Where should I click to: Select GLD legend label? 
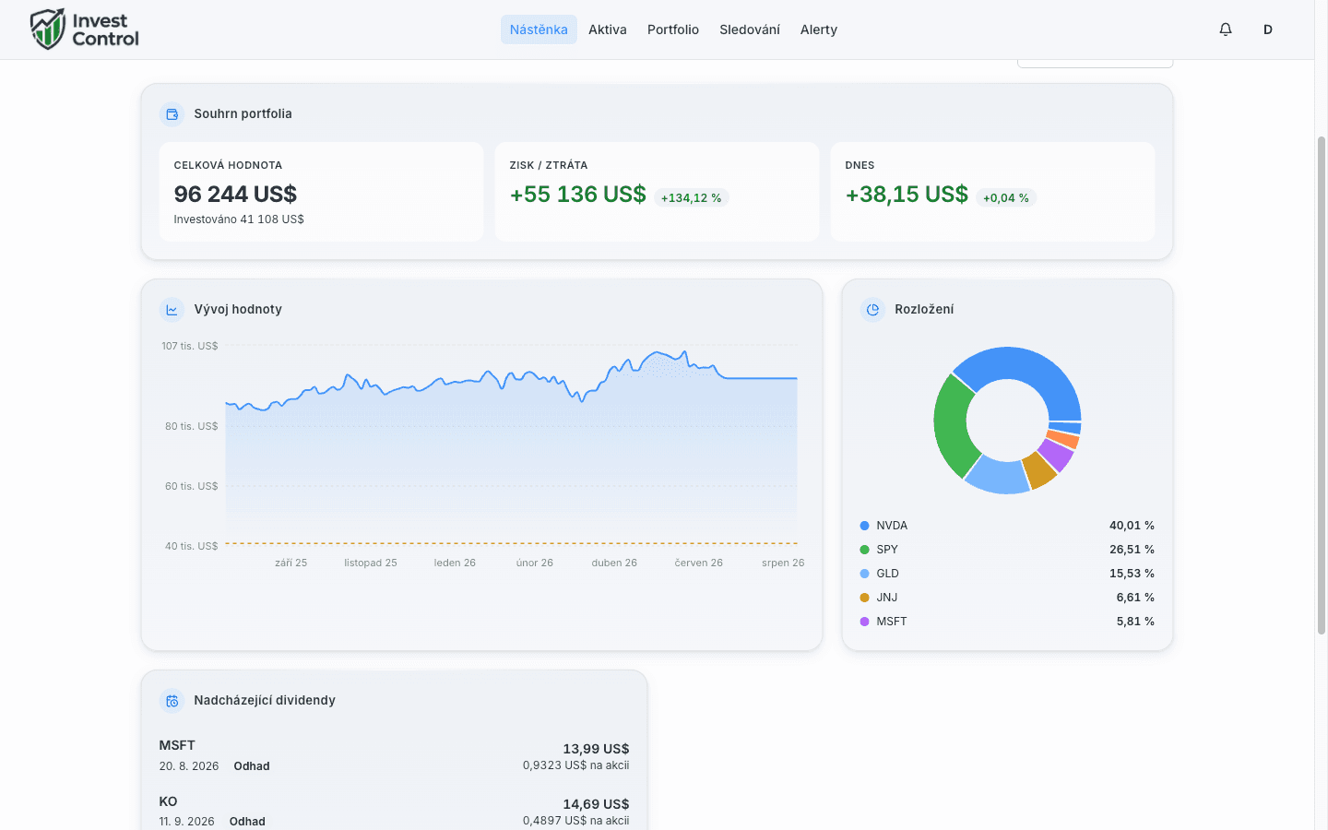click(x=887, y=574)
